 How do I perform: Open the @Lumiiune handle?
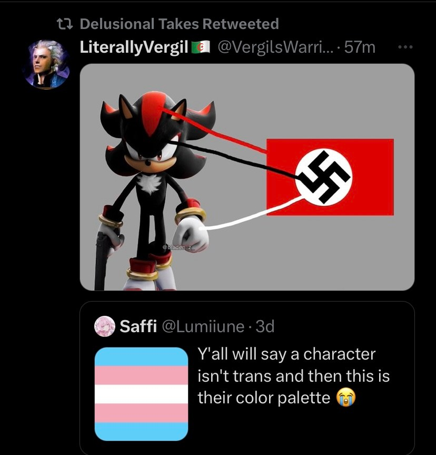(203, 326)
